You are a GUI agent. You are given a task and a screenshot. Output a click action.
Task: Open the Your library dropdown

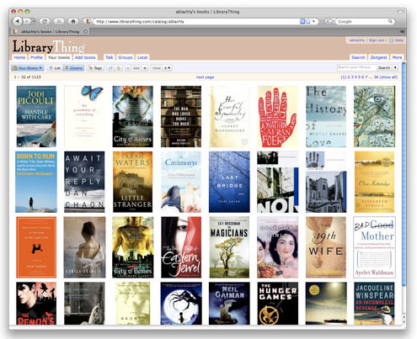[x=27, y=68]
